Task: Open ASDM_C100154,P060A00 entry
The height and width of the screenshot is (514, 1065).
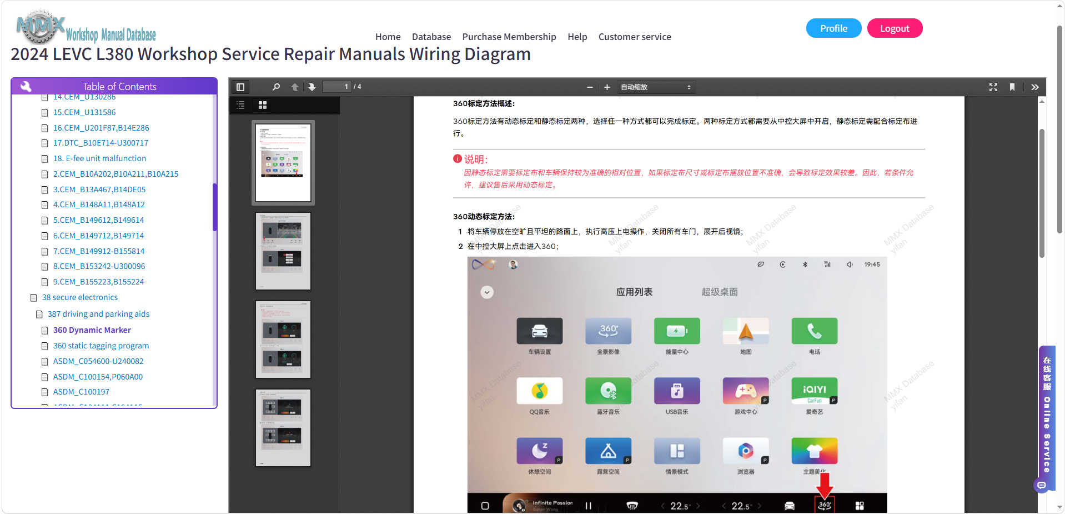Action: coord(98,377)
